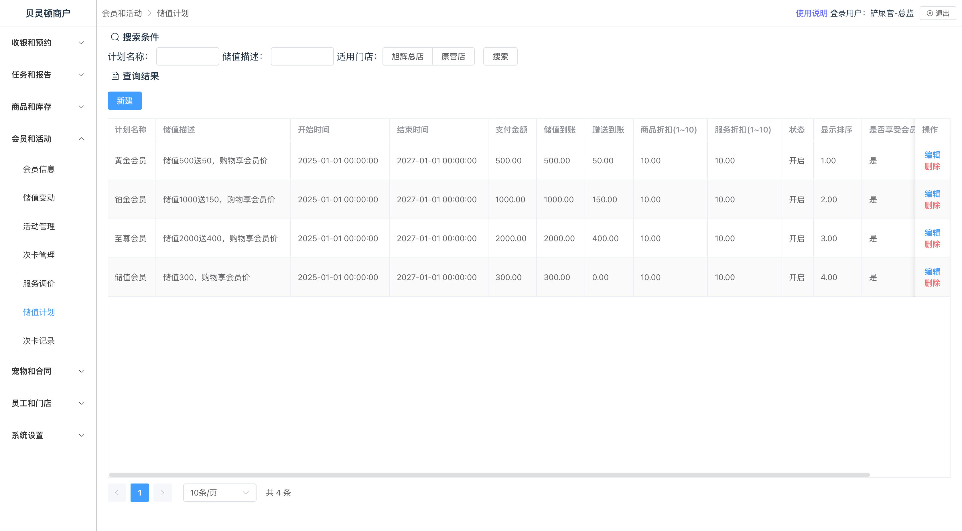Go to previous page arrow

click(x=117, y=493)
